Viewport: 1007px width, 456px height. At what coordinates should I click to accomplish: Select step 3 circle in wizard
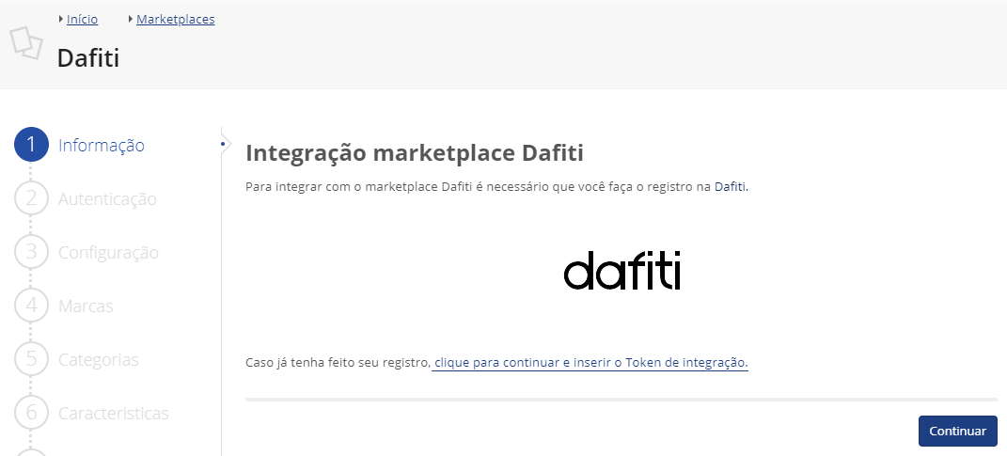click(31, 251)
